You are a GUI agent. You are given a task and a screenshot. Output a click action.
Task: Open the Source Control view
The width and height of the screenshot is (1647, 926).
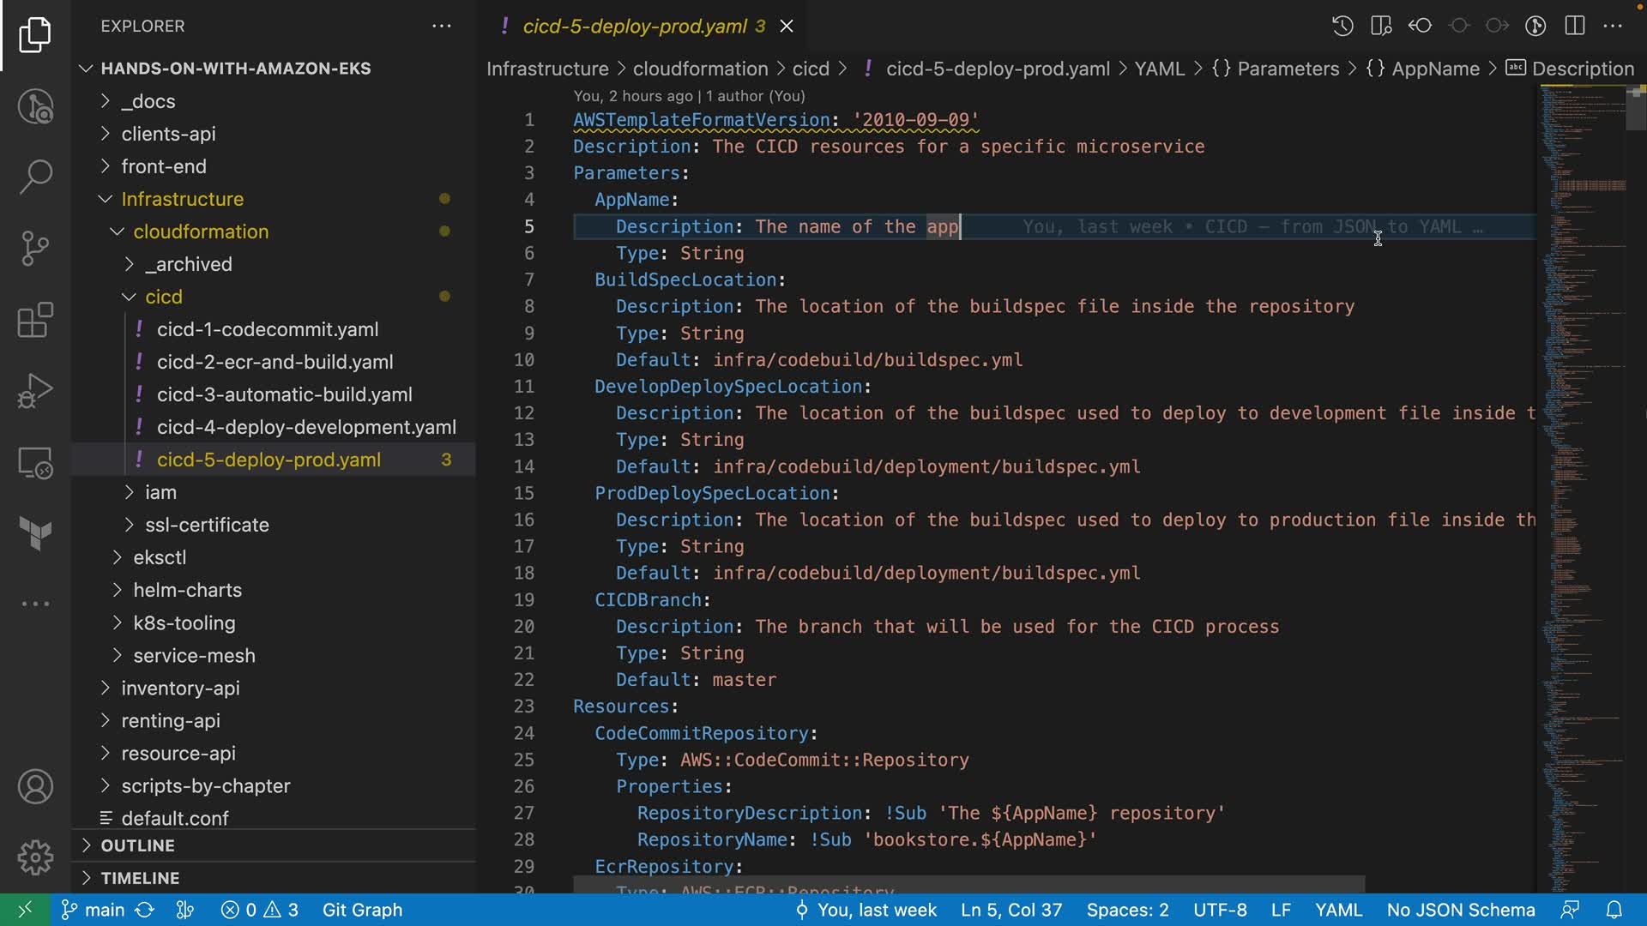[x=35, y=249]
